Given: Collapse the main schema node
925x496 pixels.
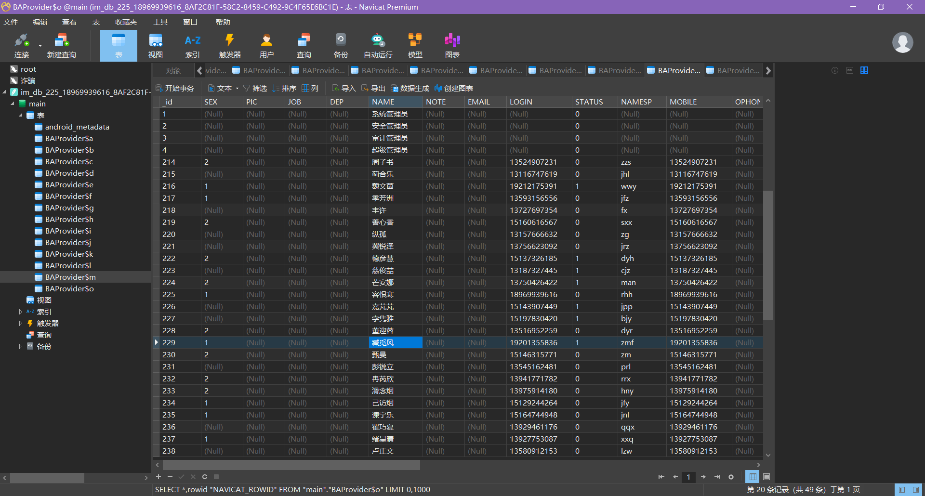Looking at the screenshot, I should (x=13, y=104).
